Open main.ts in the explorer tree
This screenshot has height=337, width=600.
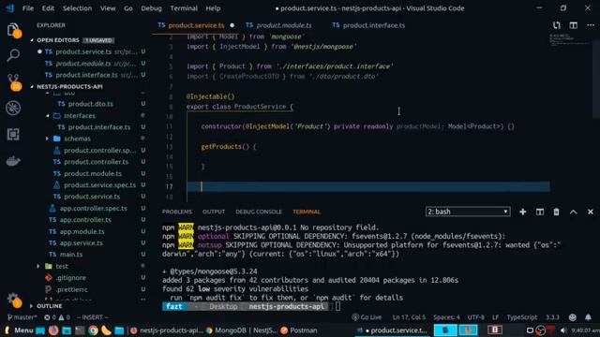[71, 255]
